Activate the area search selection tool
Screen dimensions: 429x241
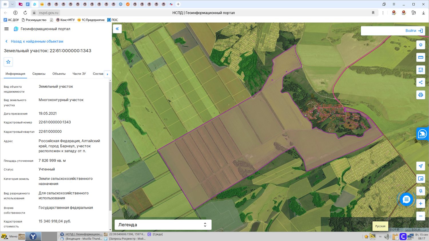coord(421,70)
